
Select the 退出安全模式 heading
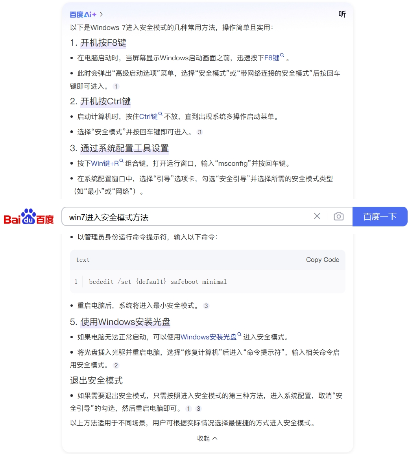click(96, 380)
